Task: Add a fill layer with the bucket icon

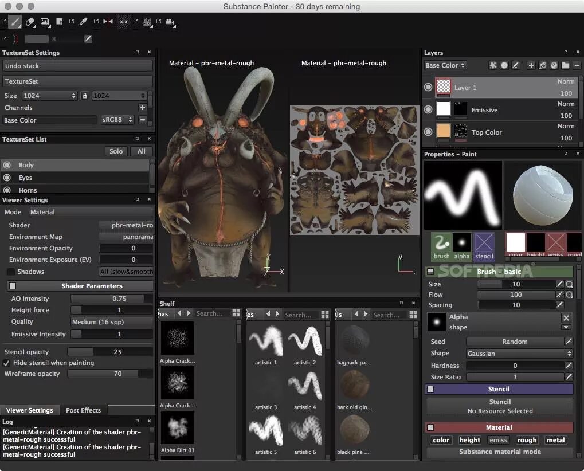Action: [x=543, y=65]
